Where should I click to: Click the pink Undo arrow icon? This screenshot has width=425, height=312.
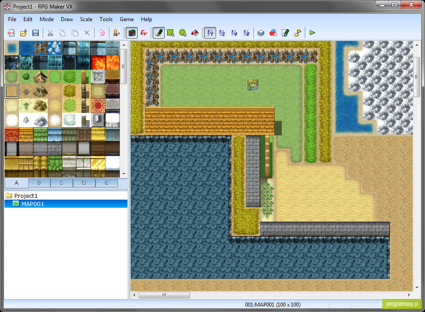pyautogui.click(x=102, y=33)
